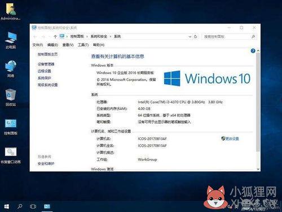Open the 帮助(H) menu
The height and width of the screenshot is (212, 282).
(99, 45)
